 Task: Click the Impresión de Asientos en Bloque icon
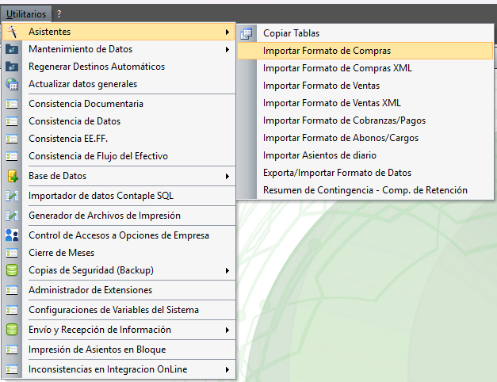point(12,350)
